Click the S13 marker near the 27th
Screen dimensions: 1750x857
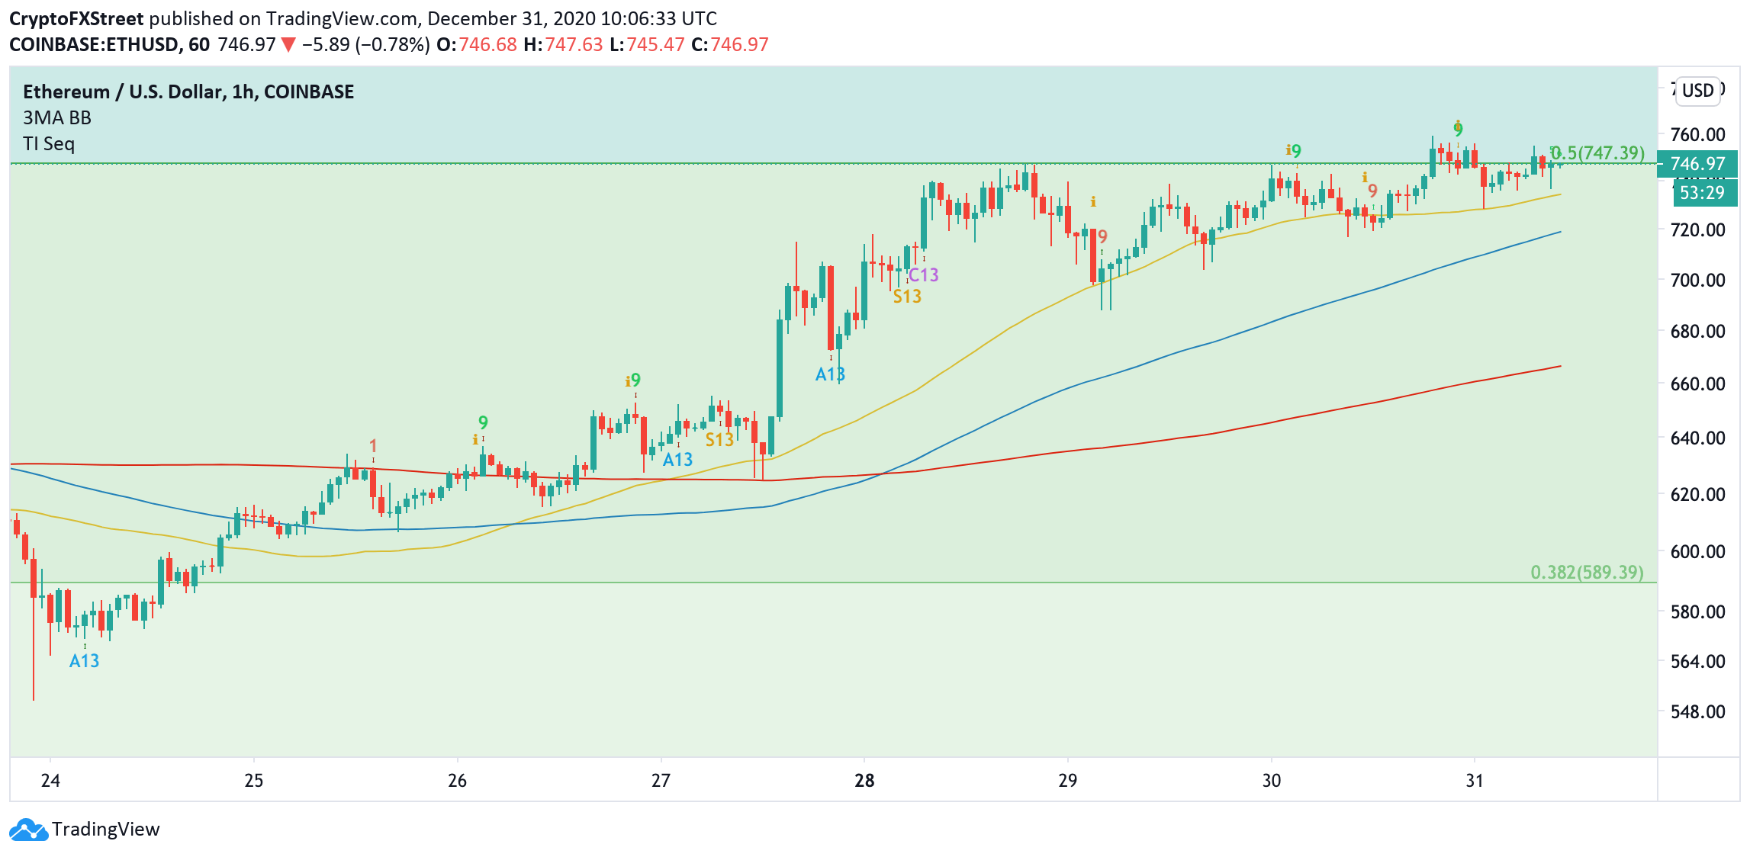tap(719, 439)
